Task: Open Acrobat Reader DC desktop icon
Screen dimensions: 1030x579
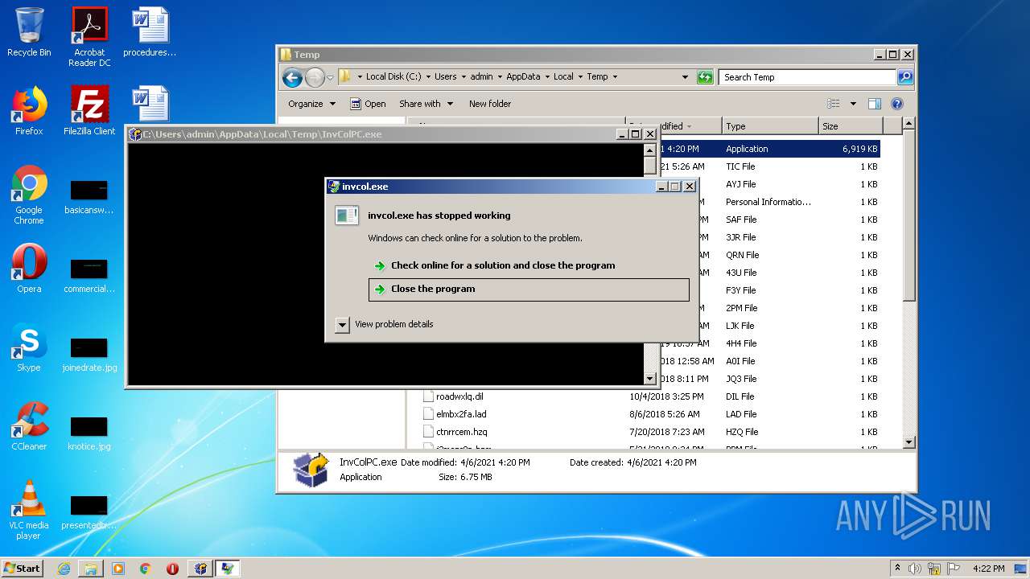Action: pyautogui.click(x=89, y=37)
